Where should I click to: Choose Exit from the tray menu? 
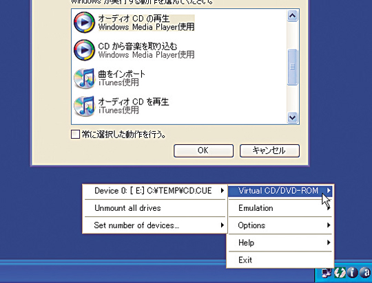click(280, 260)
